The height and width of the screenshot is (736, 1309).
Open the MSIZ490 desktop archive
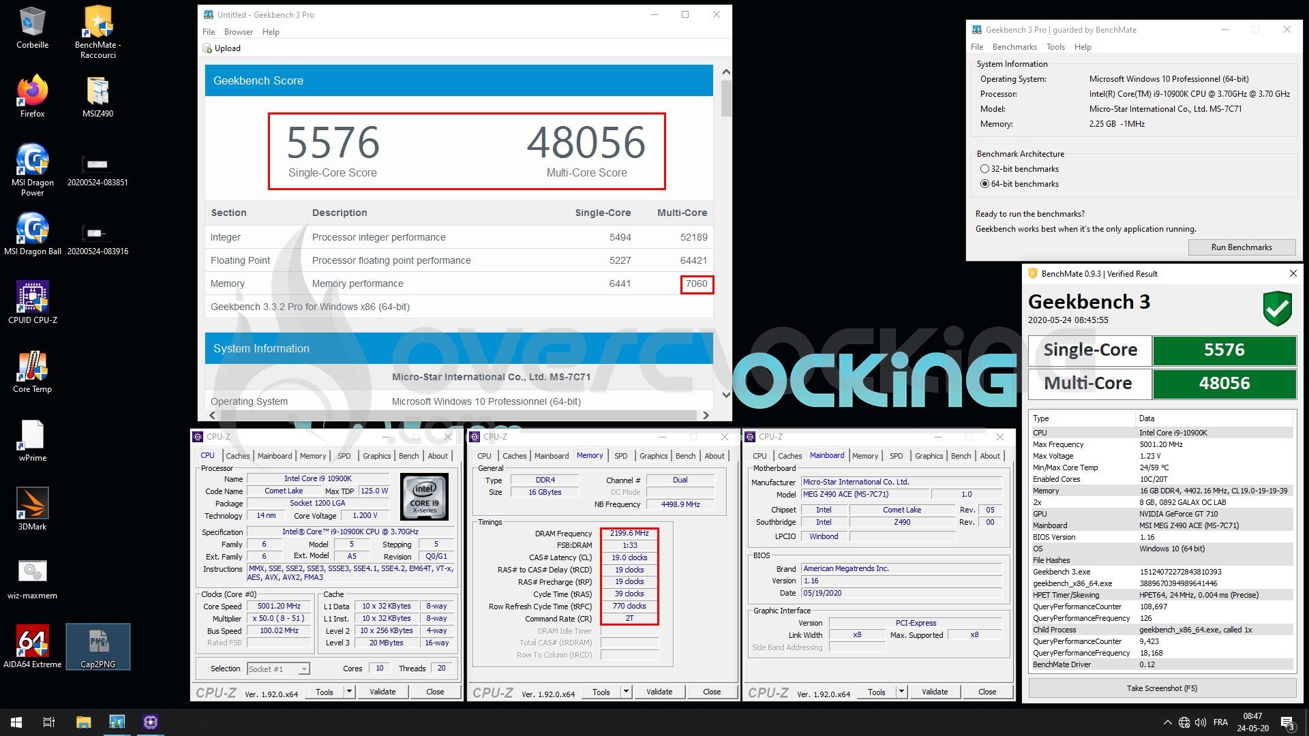coord(97,96)
